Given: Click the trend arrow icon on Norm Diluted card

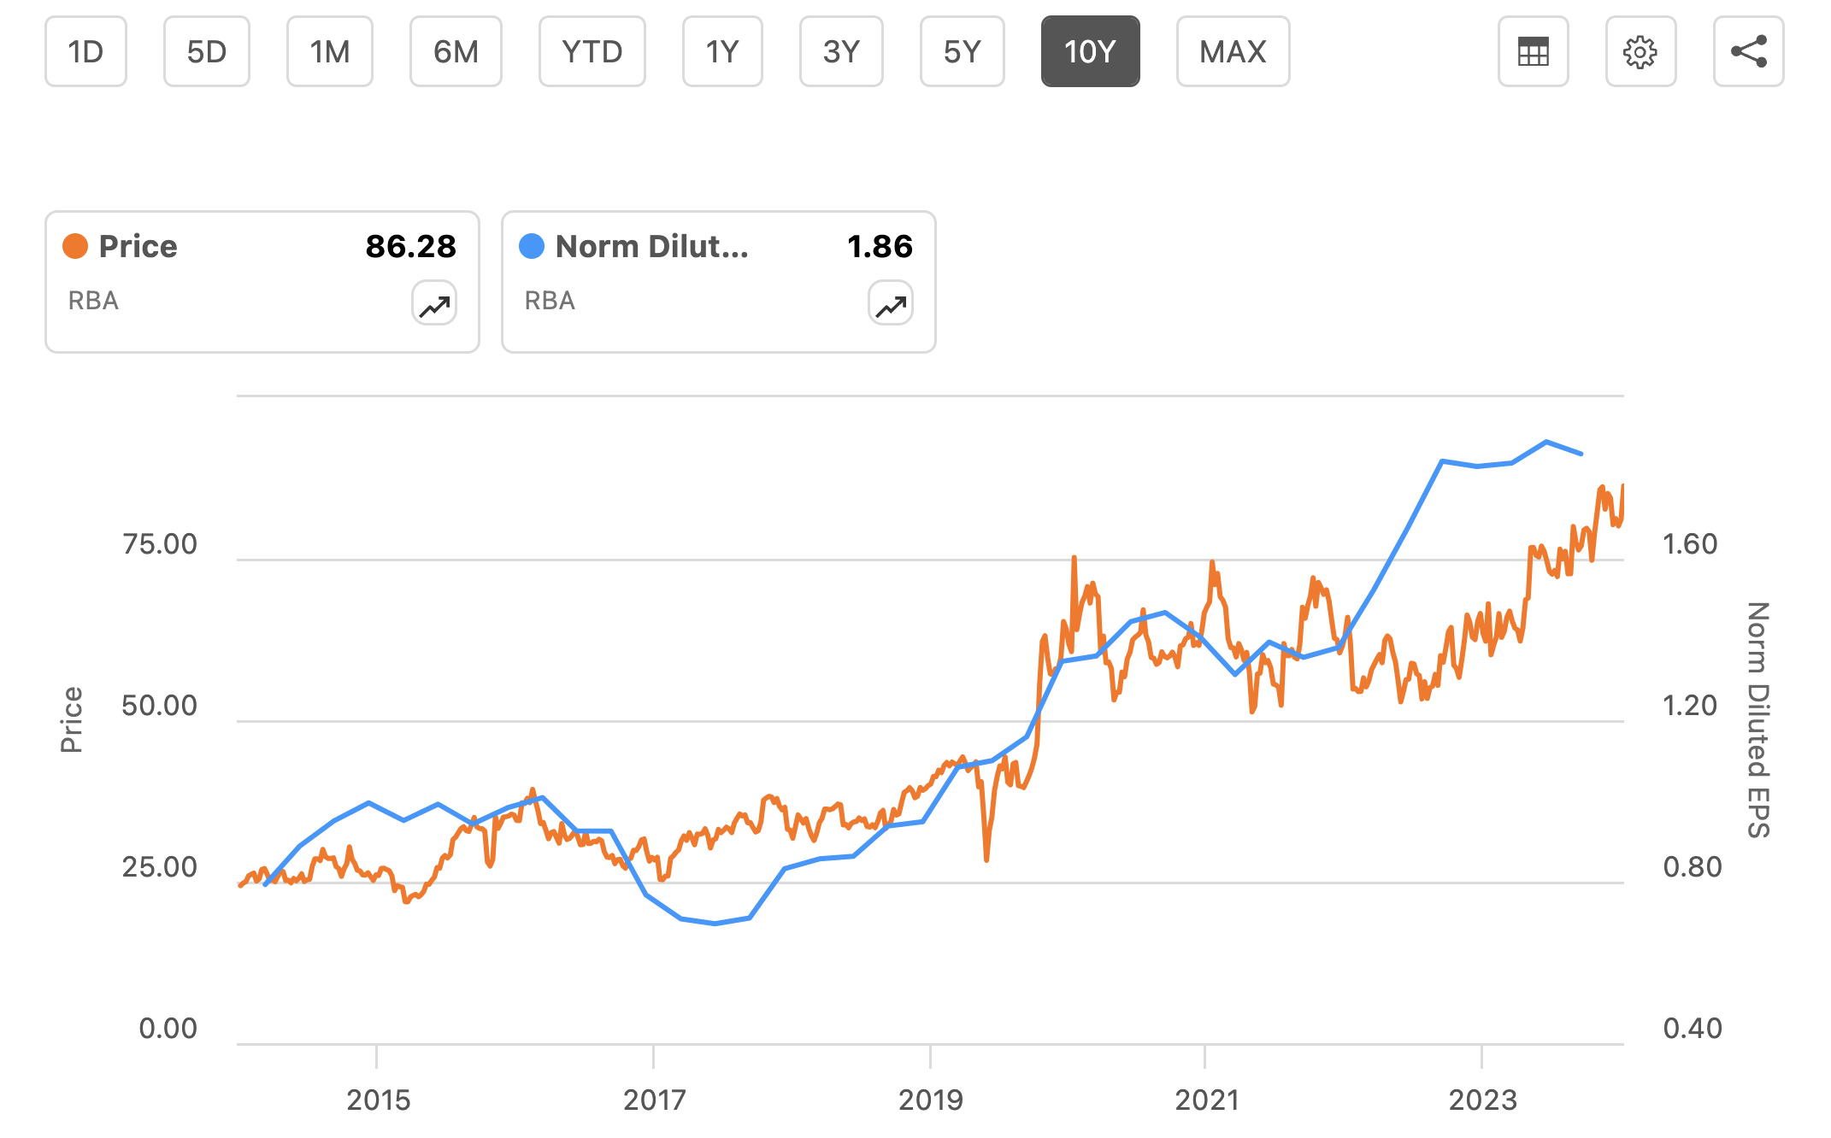Looking at the screenshot, I should (x=889, y=303).
